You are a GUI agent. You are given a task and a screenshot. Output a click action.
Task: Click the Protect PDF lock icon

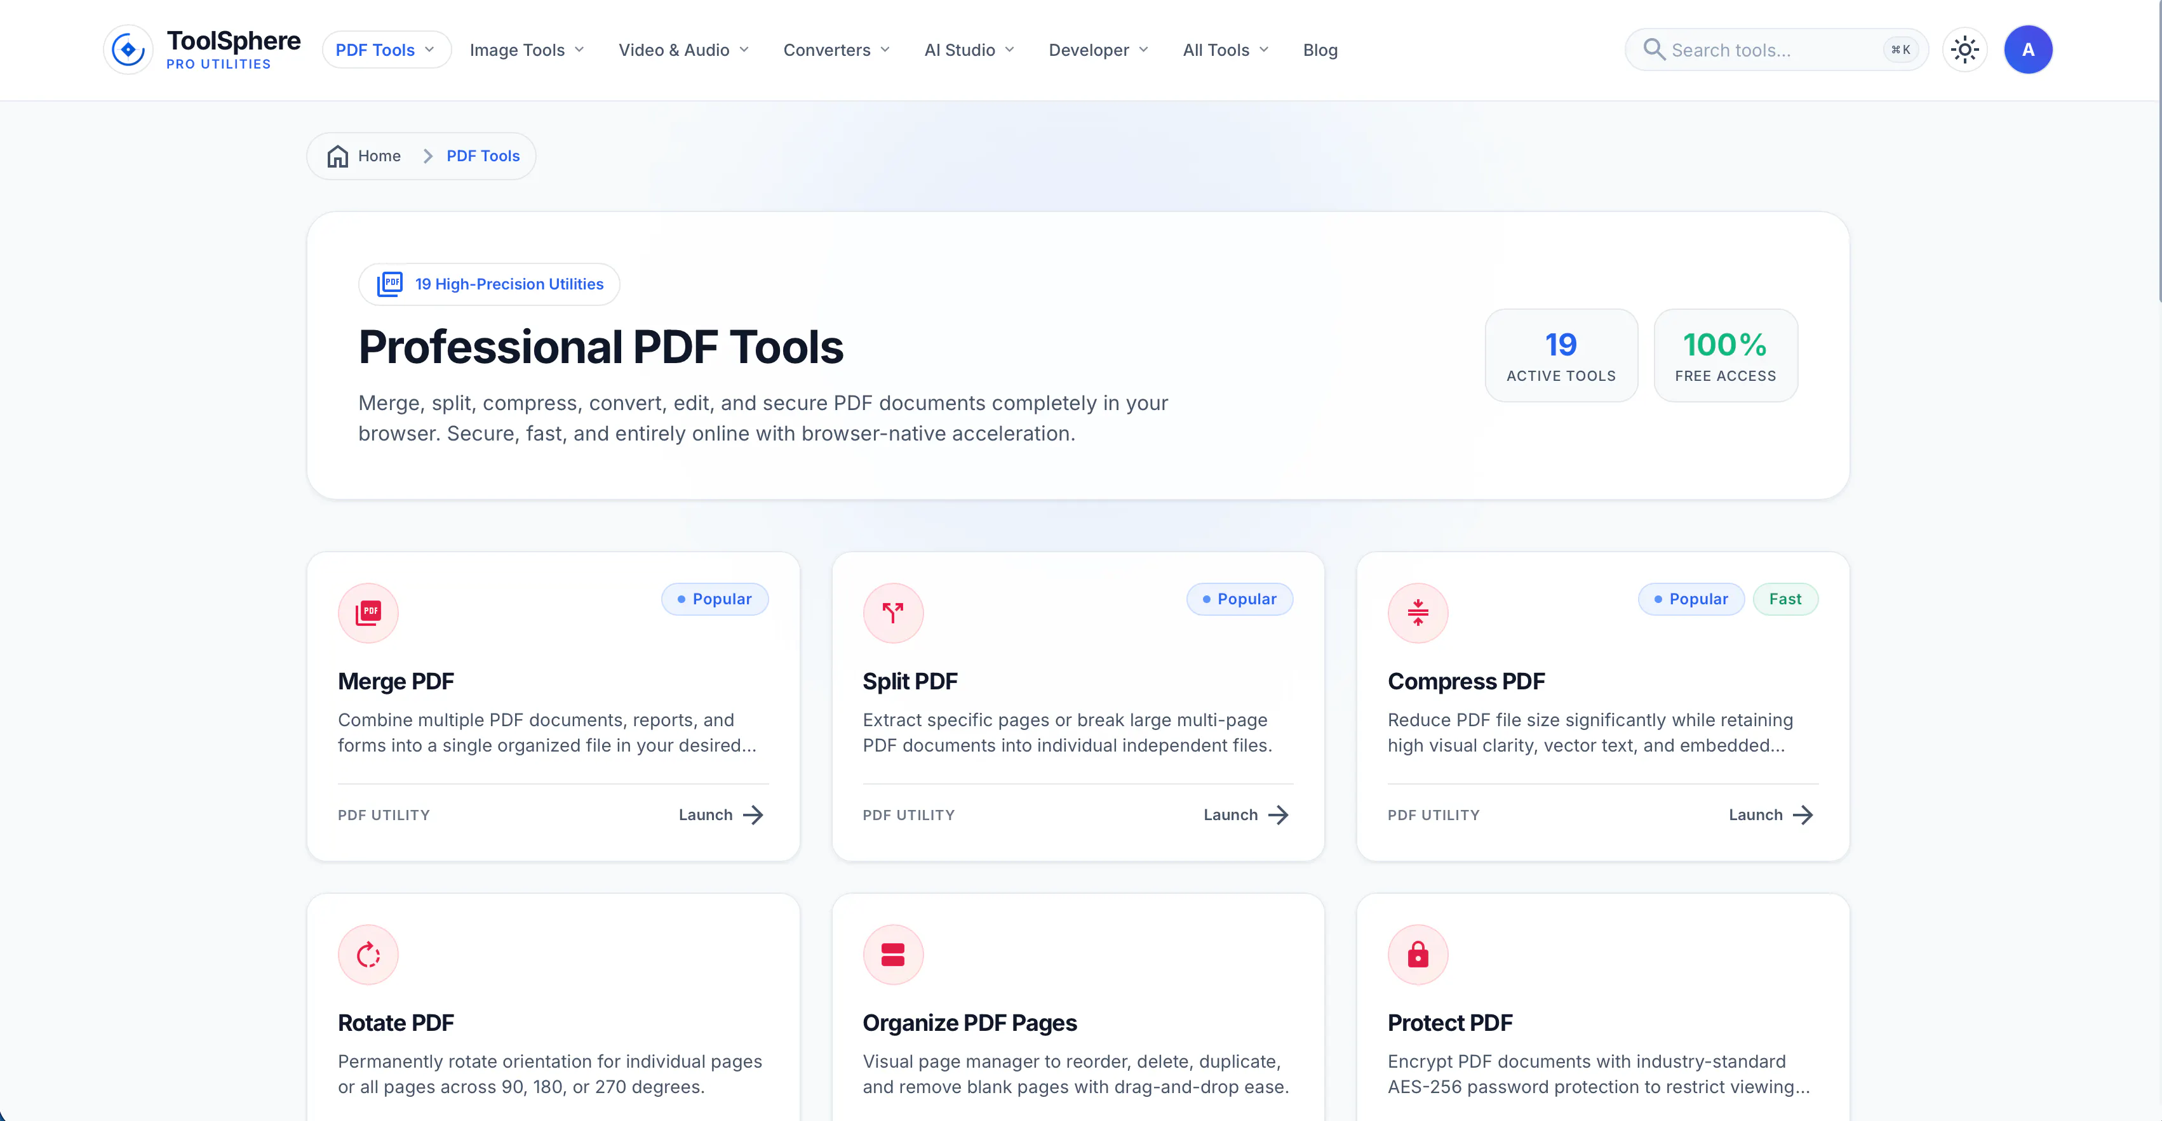point(1418,954)
